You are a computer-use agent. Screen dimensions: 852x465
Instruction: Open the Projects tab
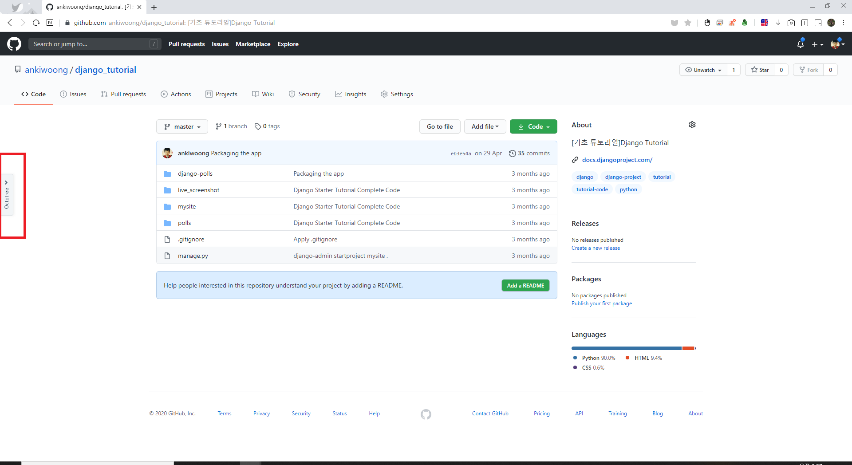coord(221,94)
